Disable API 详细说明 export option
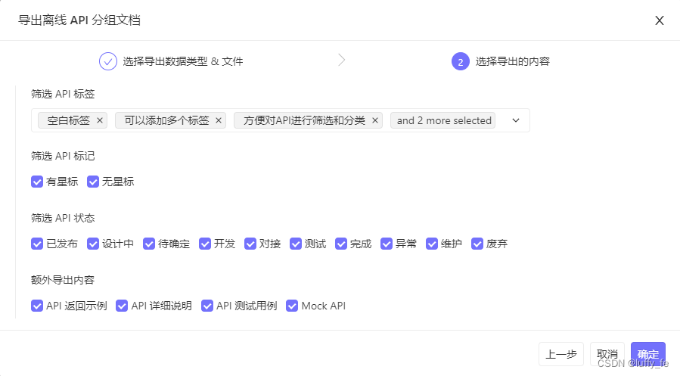 tap(122, 306)
